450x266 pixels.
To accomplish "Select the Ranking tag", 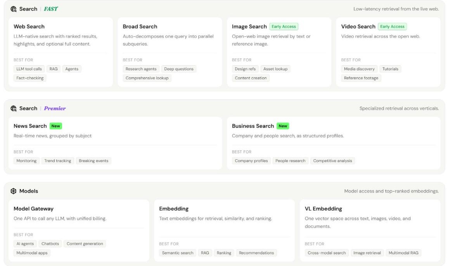I will [x=224, y=253].
